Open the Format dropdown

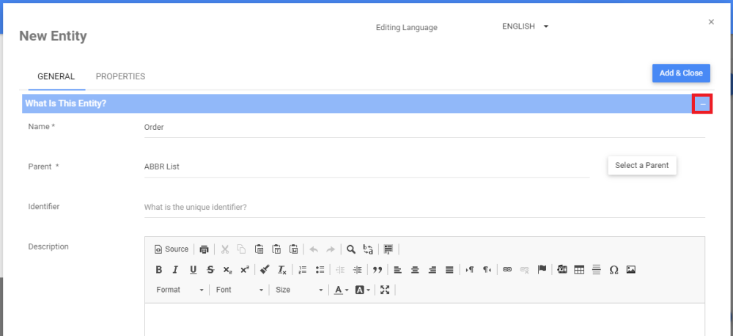180,290
